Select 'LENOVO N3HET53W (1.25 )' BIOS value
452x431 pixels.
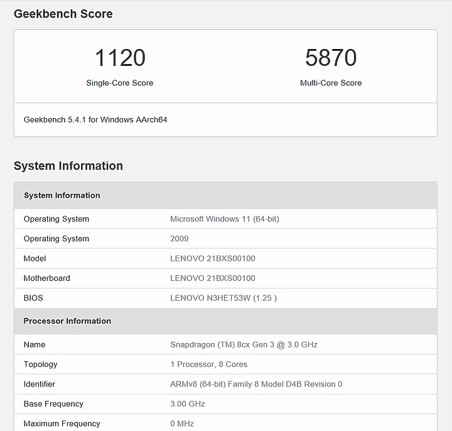click(223, 298)
